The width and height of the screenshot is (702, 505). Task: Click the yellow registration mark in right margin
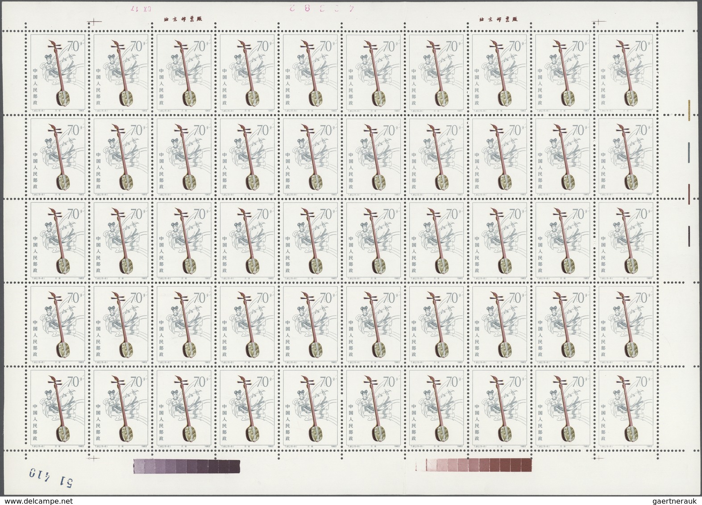click(x=690, y=110)
